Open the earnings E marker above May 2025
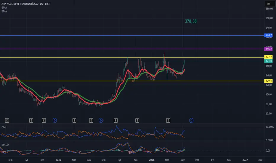 [91, 121]
